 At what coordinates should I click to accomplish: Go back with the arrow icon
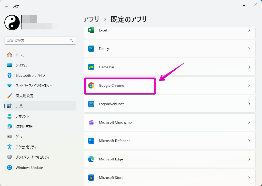pyautogui.click(x=6, y=6)
